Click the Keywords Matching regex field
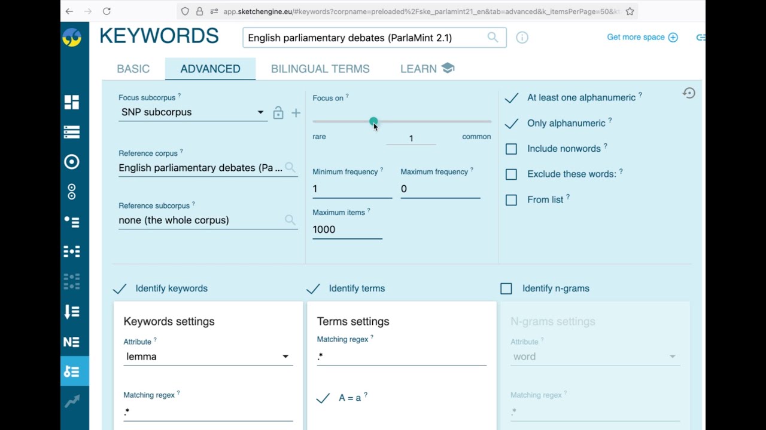This screenshot has height=430, width=766. click(208, 411)
